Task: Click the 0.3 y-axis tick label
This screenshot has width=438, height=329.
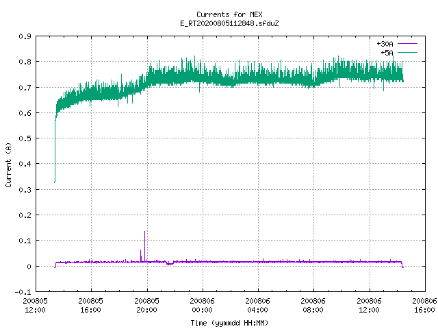Action: 25,190
